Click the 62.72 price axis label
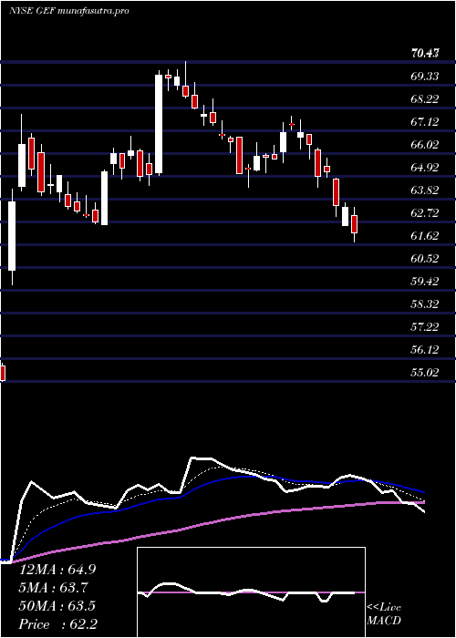 pos(425,212)
